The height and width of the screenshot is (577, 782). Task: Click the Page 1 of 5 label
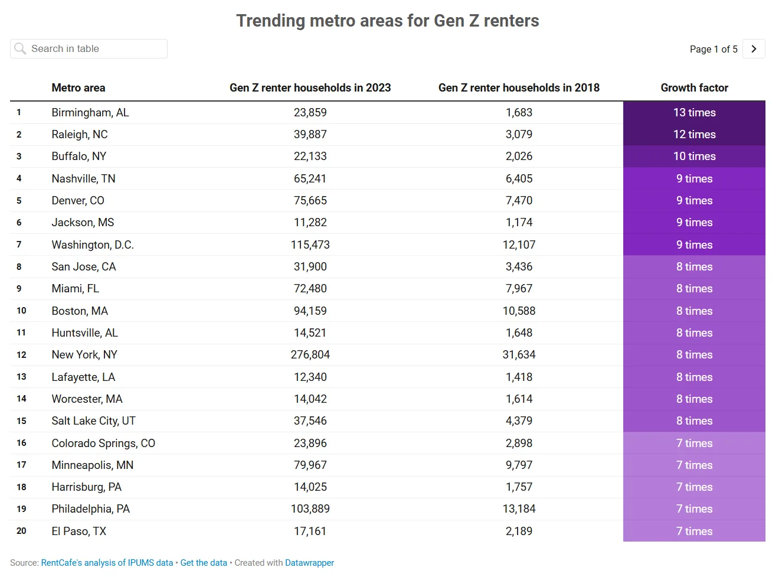click(714, 49)
